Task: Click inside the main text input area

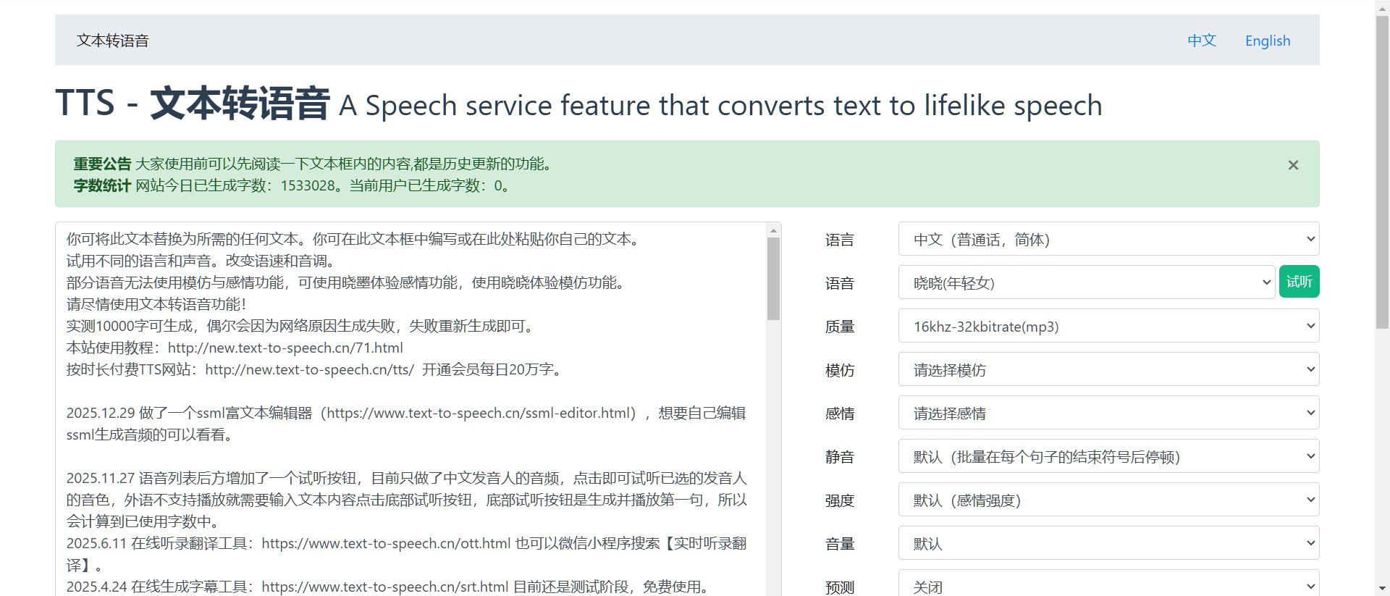Action: pos(405,391)
